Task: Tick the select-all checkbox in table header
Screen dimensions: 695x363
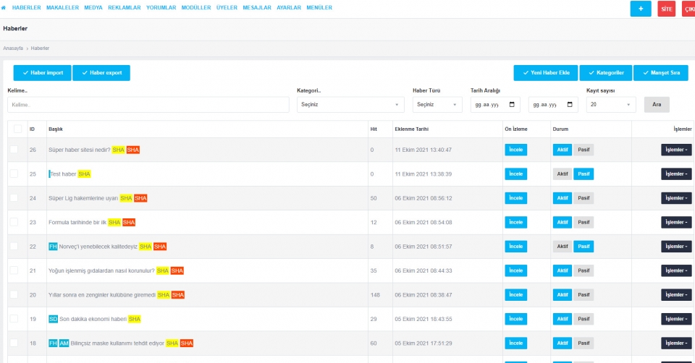Action: point(16,129)
